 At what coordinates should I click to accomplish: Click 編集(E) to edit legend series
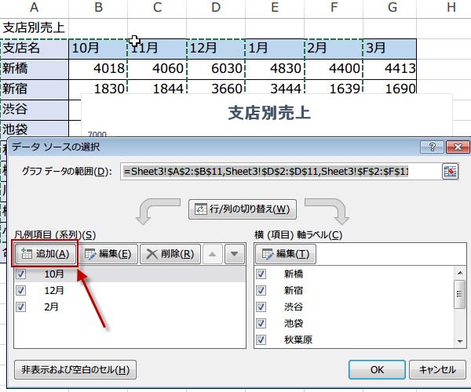(108, 254)
